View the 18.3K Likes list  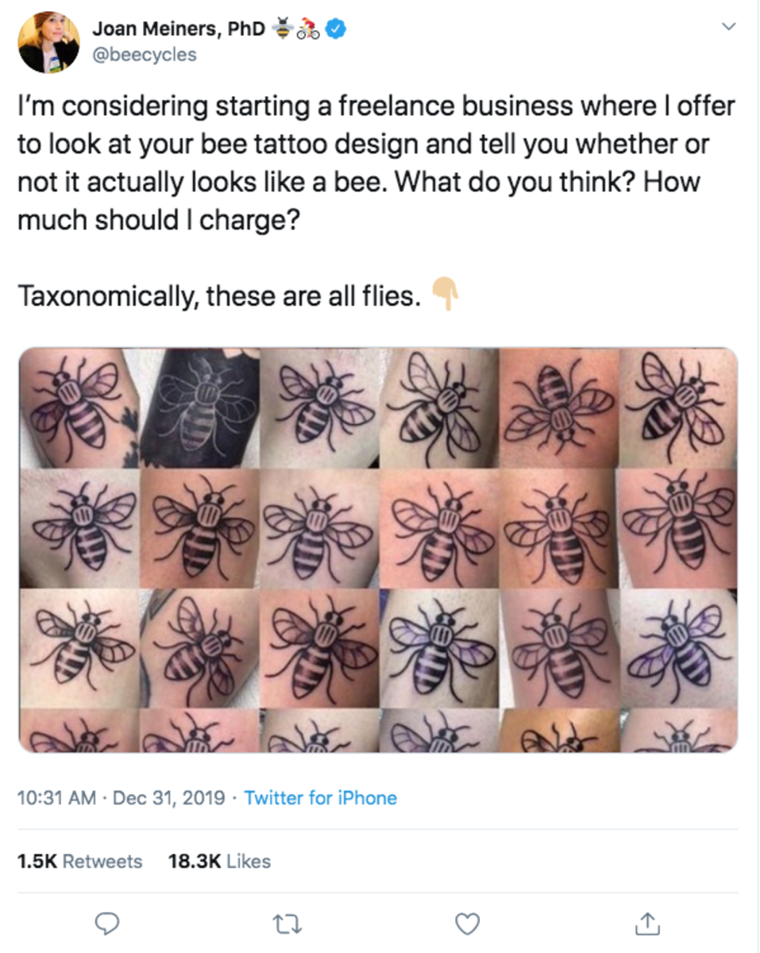[219, 861]
